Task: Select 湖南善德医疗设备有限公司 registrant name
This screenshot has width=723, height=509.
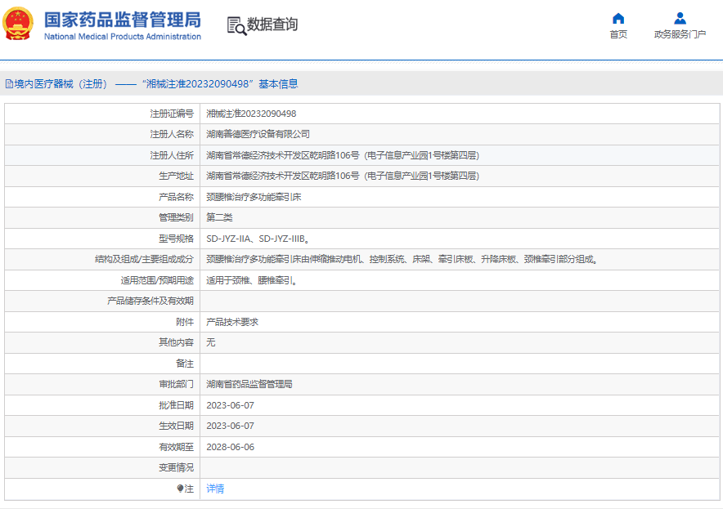Action: click(x=258, y=135)
